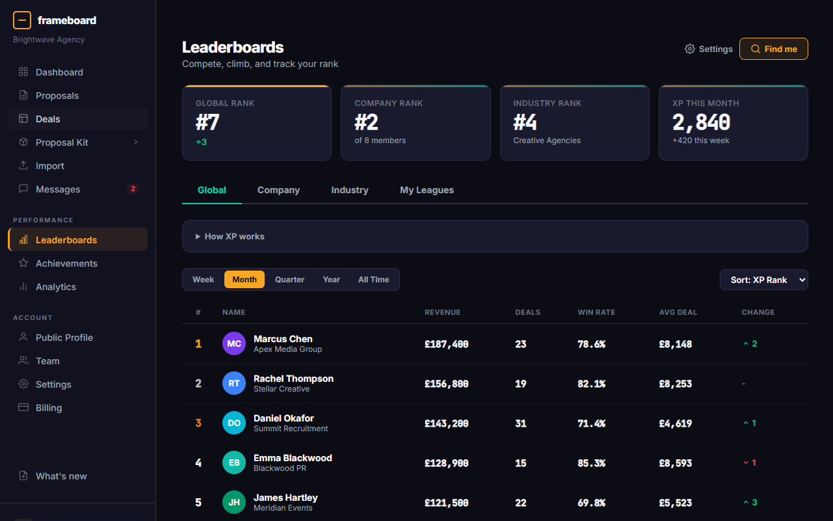Click Emma Blackwood's EB avatar

click(234, 462)
